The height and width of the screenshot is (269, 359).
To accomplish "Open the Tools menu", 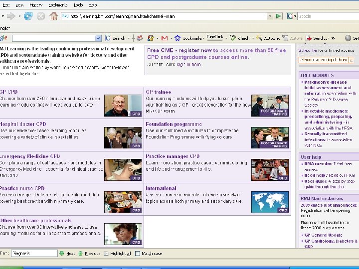I will click(78, 5).
